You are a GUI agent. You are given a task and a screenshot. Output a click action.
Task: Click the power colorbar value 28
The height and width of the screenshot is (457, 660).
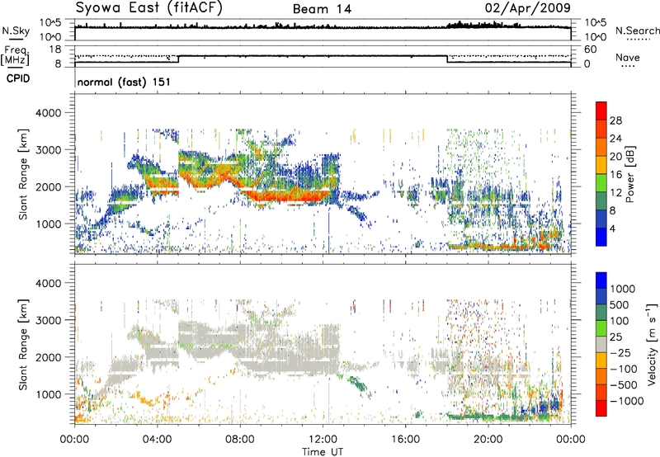pyautogui.click(x=615, y=120)
